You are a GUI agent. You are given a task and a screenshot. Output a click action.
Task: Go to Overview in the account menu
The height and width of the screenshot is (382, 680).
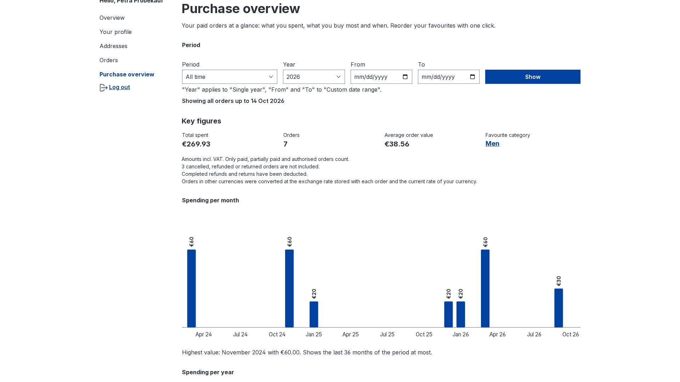pos(112,18)
